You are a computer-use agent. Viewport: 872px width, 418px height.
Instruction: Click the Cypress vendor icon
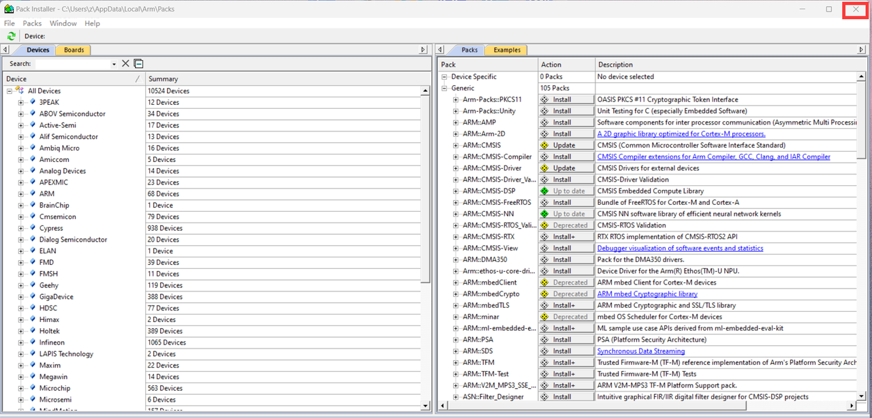click(32, 228)
